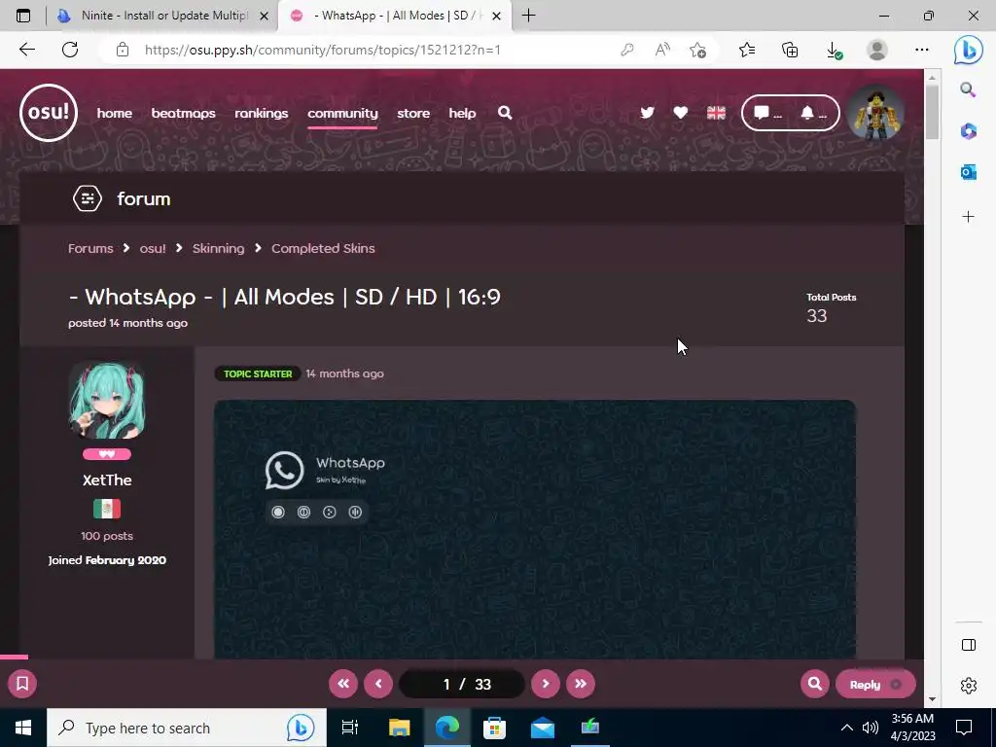Image resolution: width=996 pixels, height=747 pixels.
Task: Click page vertical scrollbar thumb
Action: (x=932, y=112)
